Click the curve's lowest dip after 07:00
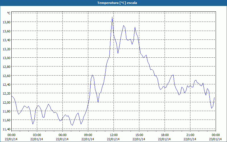 (x=73, y=125)
